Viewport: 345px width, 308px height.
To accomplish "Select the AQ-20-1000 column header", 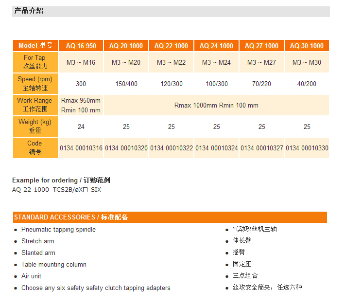I will (126, 46).
